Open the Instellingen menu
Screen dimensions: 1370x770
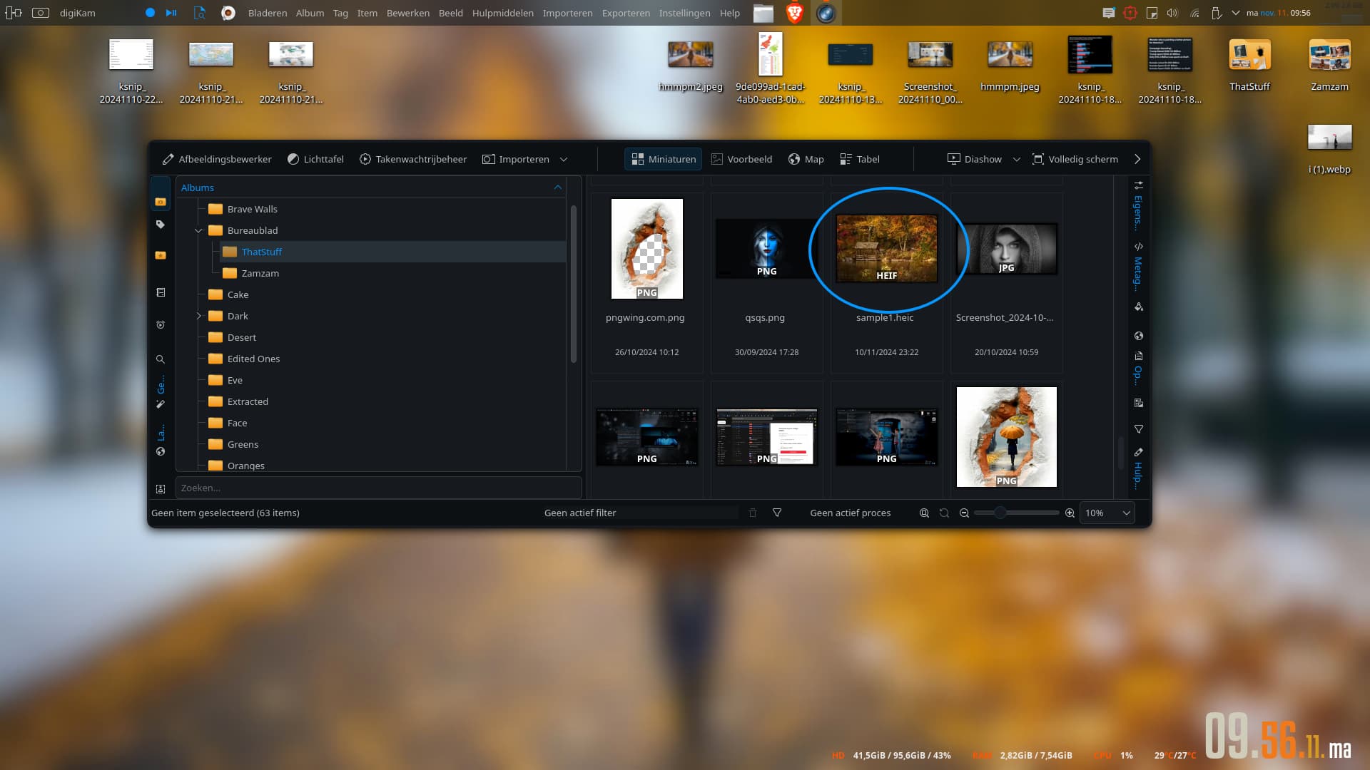684,13
